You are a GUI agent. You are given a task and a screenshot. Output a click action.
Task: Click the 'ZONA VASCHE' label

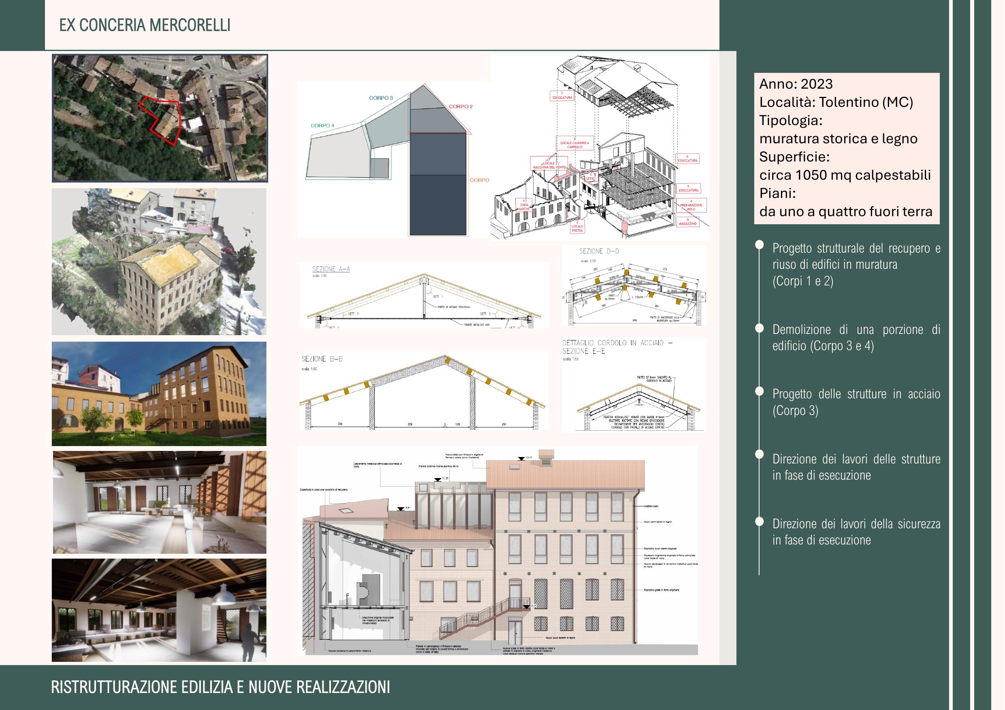524,205
